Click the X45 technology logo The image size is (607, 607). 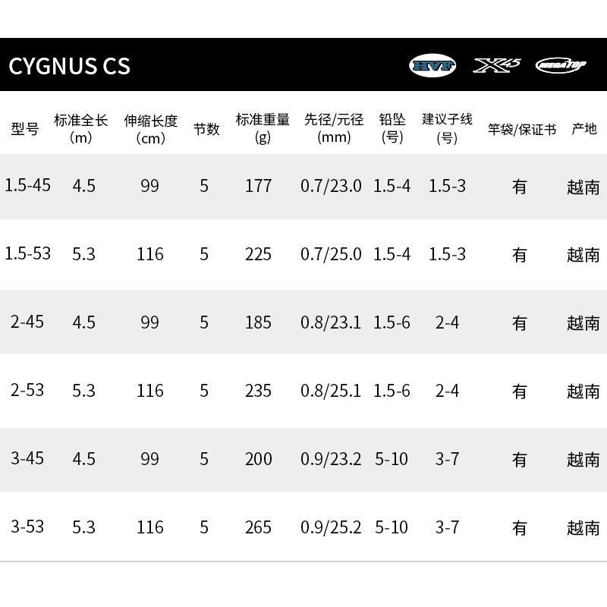tap(497, 65)
